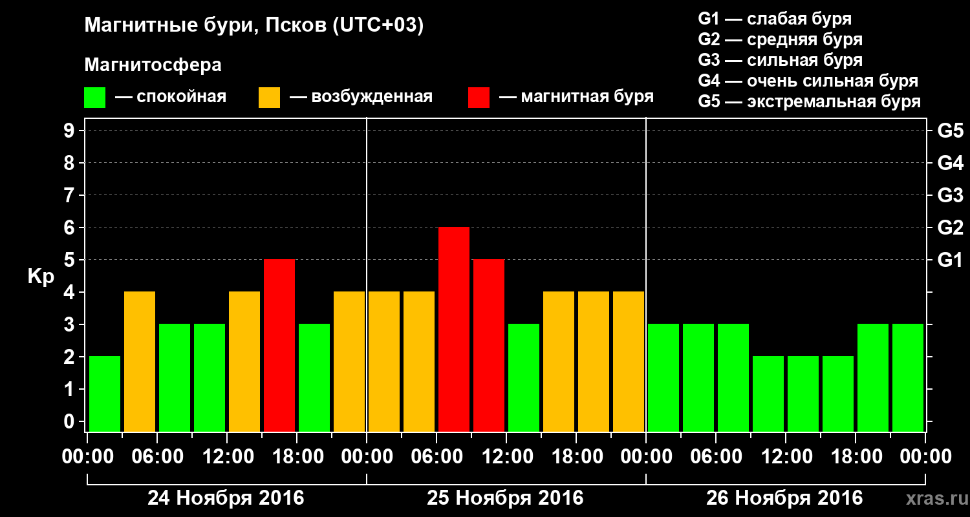Click the '0' value on the Kp axis
Image resolution: width=970 pixels, height=517 pixels.
(70, 422)
